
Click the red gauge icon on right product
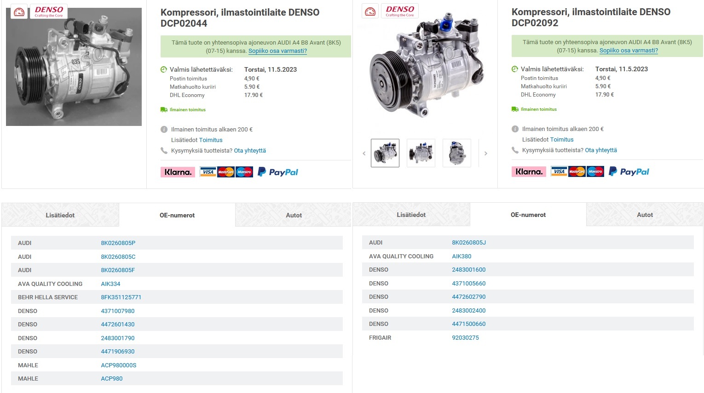click(370, 11)
